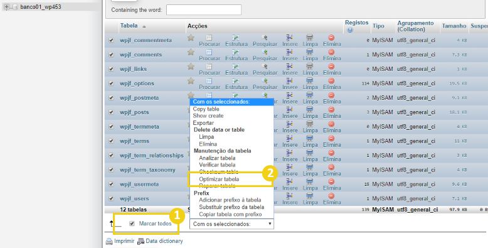Expand the banco01_wp453 database tree node
The width and height of the screenshot is (488, 248).
point(6,7)
